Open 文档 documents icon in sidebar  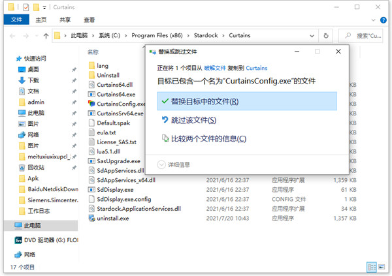point(22,91)
